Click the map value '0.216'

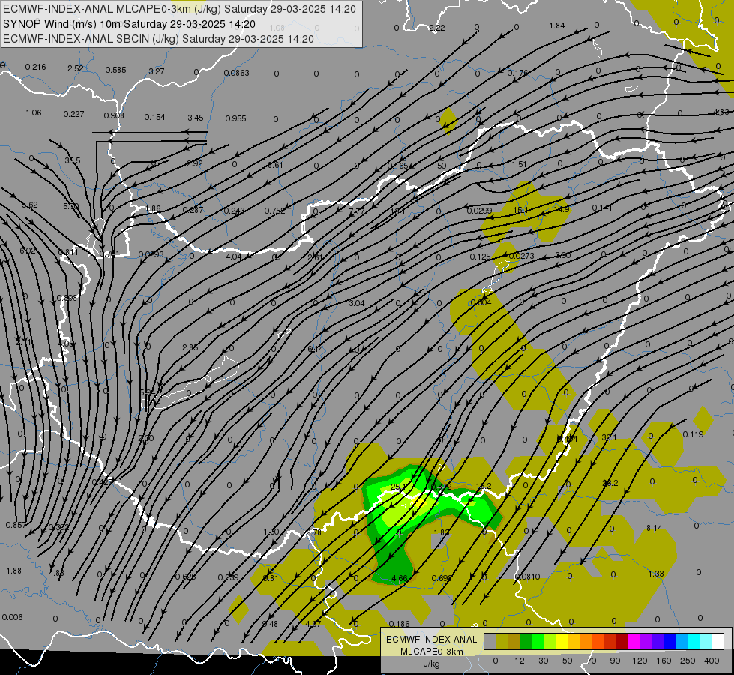35,67
